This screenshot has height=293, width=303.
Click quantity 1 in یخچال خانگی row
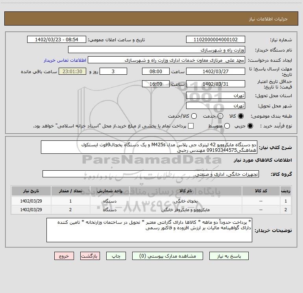pyautogui.click(x=70, y=201)
